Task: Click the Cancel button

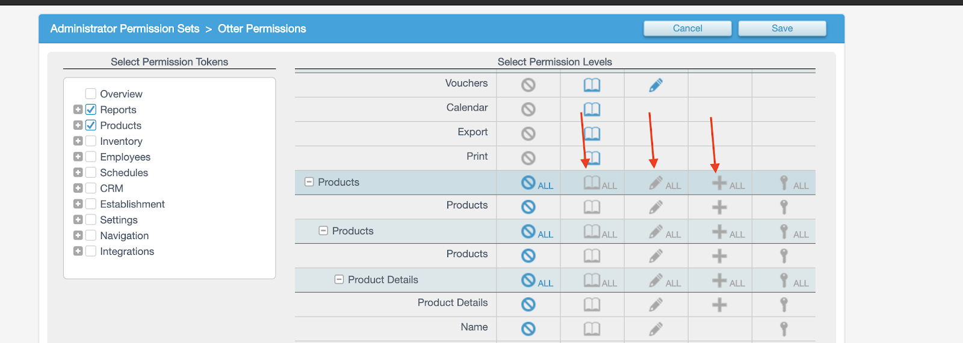Action: (687, 28)
